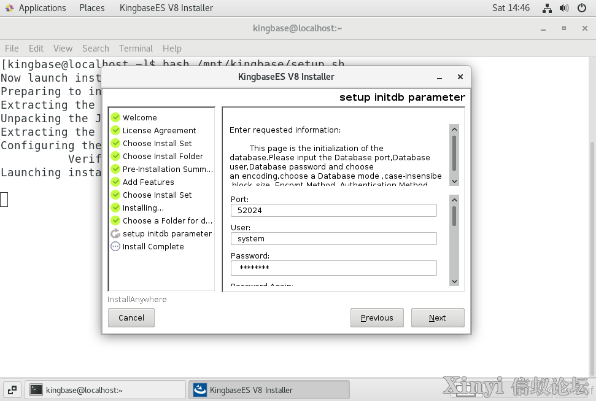Click the volume speaker icon
Image resolution: width=596 pixels, height=401 pixels.
click(x=564, y=8)
